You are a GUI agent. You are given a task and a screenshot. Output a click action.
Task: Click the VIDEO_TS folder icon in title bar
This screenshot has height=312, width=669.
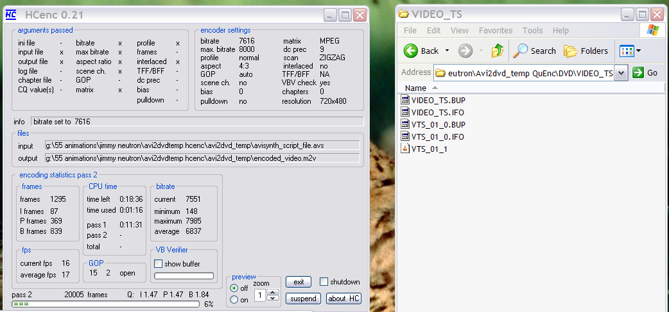(404, 14)
